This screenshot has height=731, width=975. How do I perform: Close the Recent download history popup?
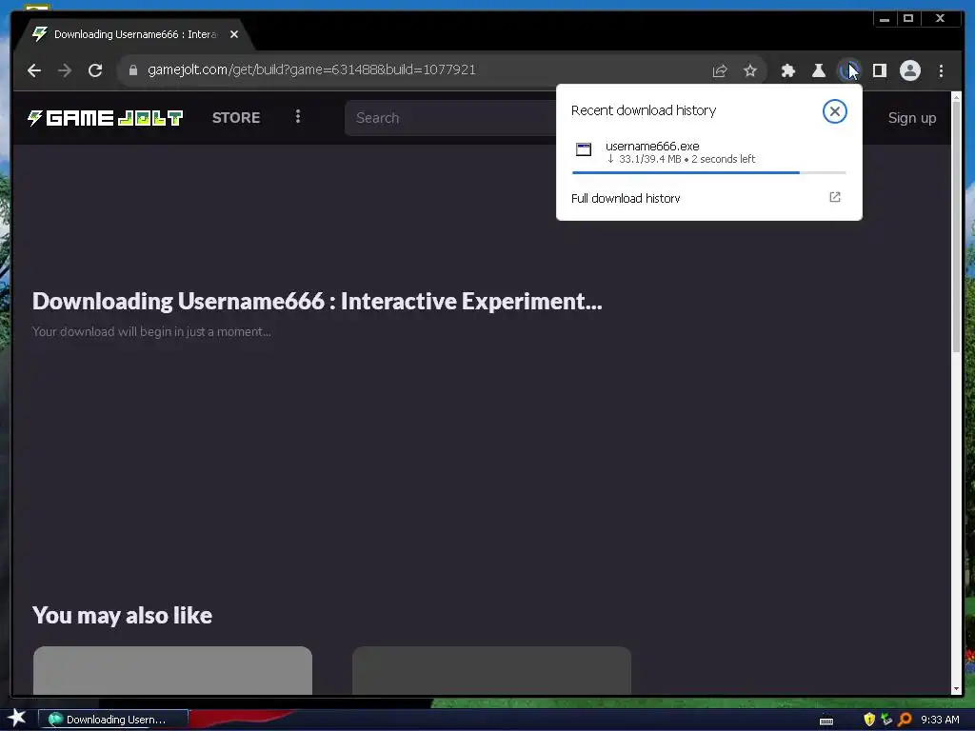pyautogui.click(x=834, y=111)
